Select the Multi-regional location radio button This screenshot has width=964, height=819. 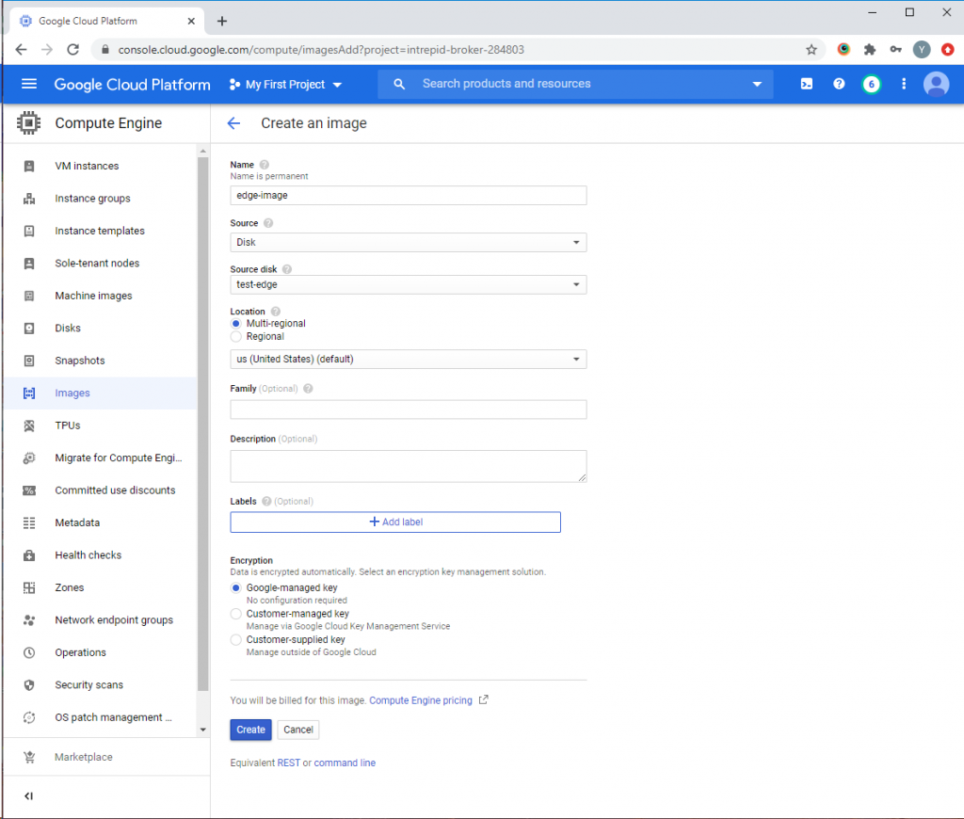[236, 324]
